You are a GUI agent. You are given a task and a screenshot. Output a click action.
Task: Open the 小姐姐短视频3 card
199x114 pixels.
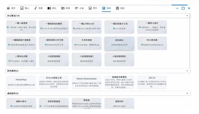pos(119,60)
